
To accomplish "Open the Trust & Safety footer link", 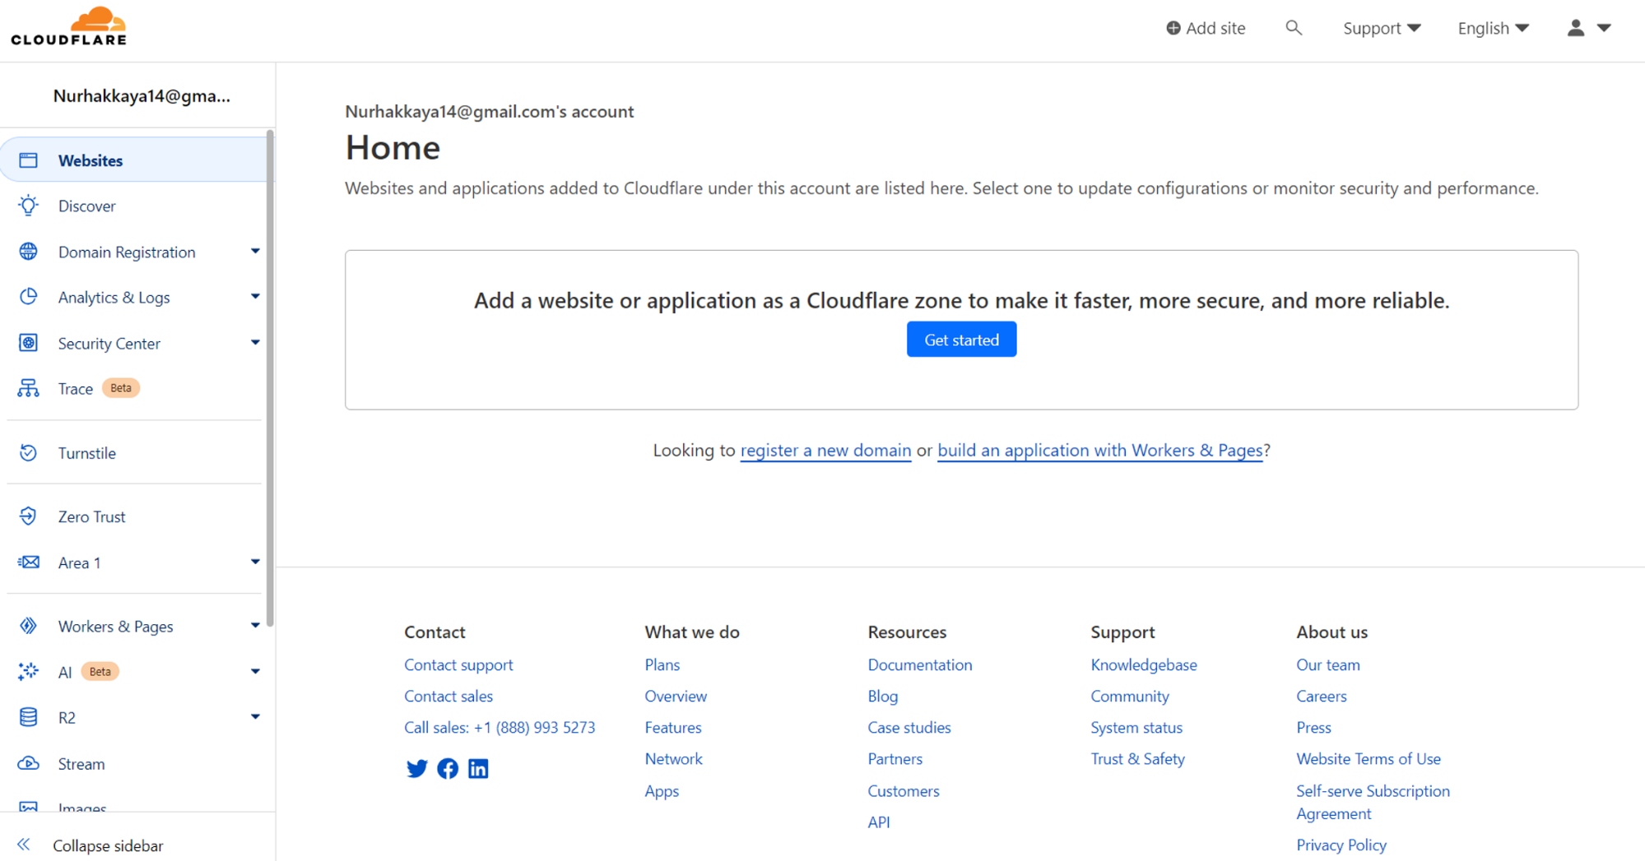I will [1137, 758].
